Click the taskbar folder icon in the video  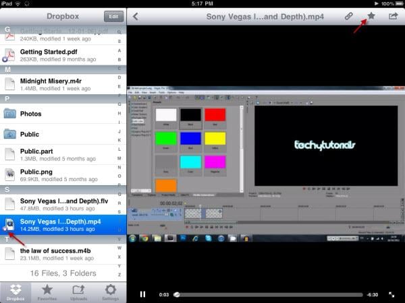(157, 238)
